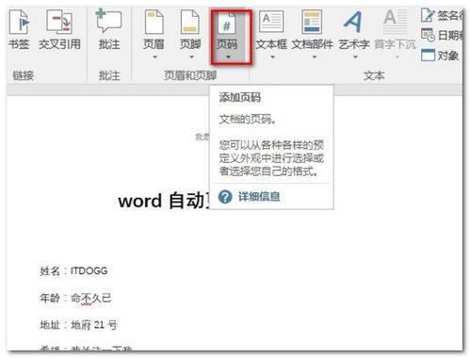Click the Header (页眉) icon
The width and height of the screenshot is (470, 358).
pos(154,22)
